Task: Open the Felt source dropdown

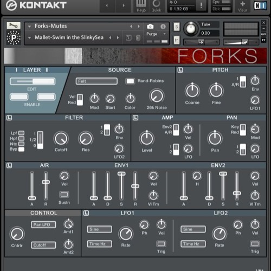Action: click(x=96, y=81)
